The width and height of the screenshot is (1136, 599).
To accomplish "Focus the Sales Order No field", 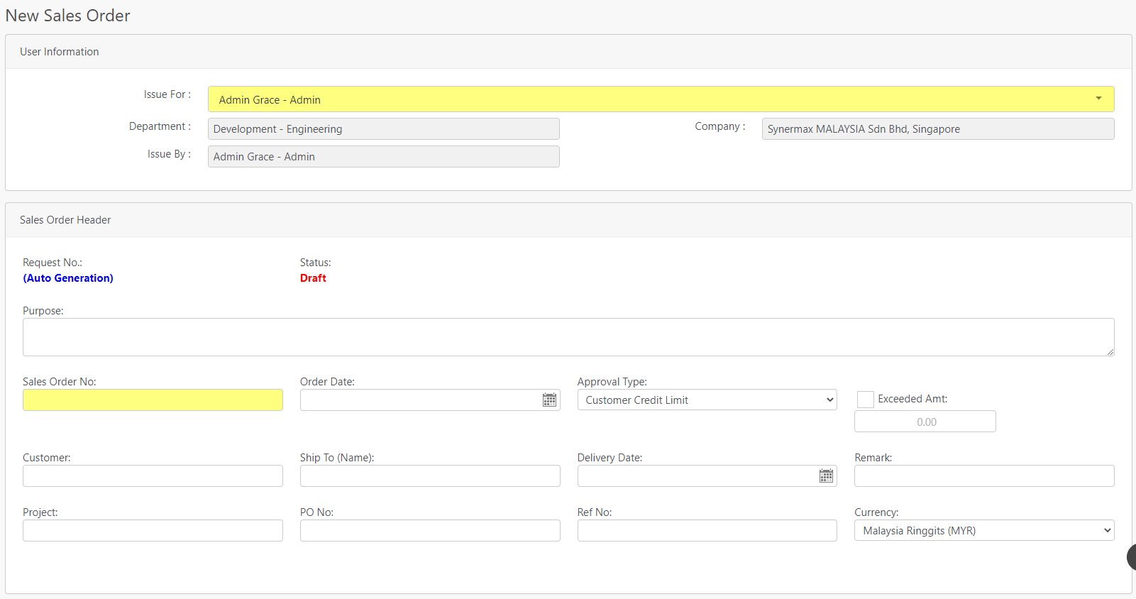I will [153, 400].
